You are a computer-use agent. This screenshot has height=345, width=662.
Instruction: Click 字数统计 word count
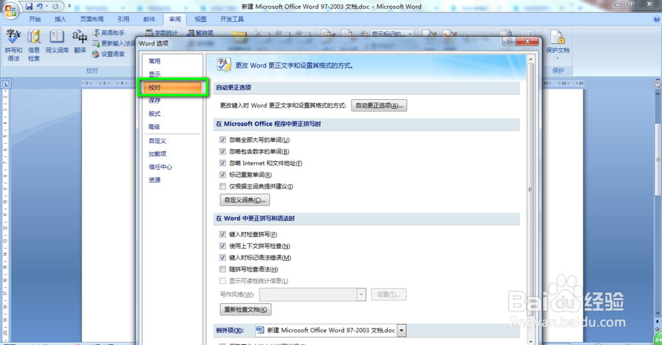(162, 32)
